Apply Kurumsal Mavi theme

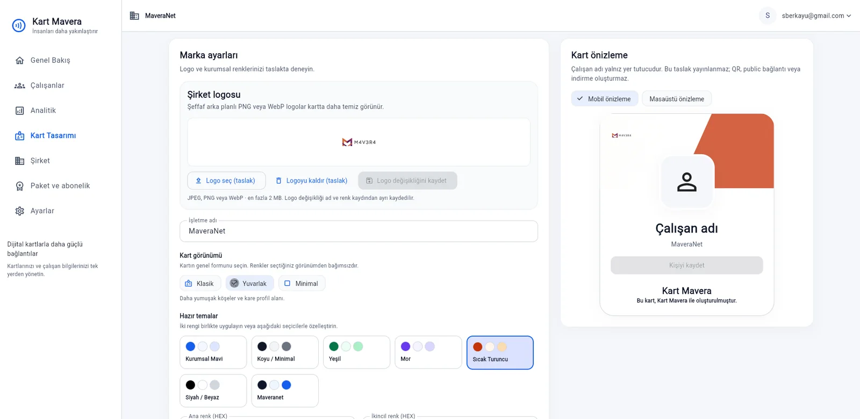click(x=213, y=352)
